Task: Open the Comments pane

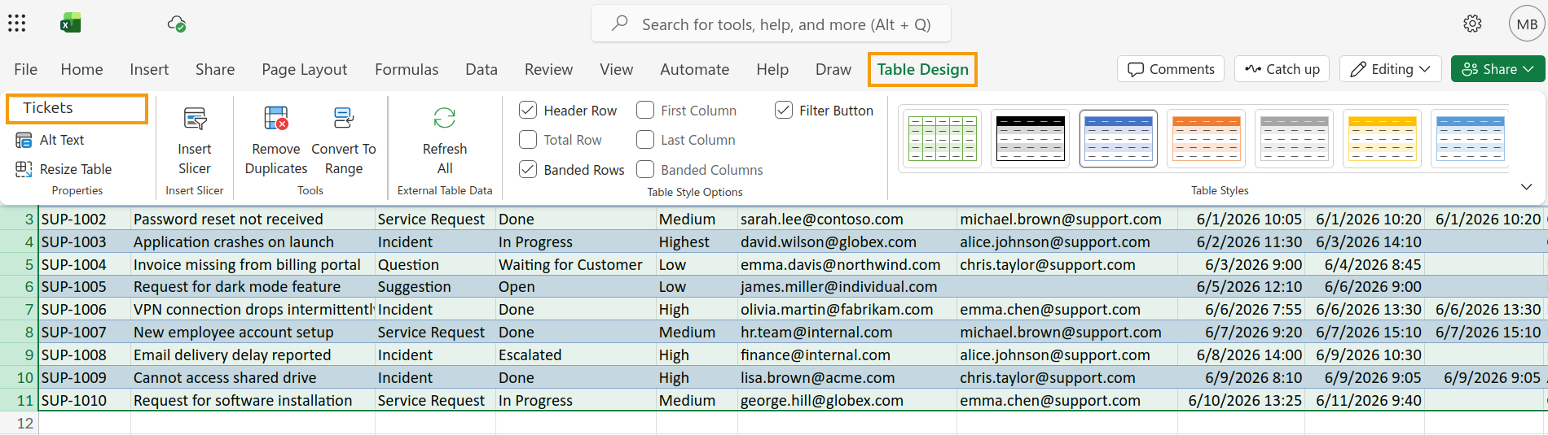Action: point(1171,69)
